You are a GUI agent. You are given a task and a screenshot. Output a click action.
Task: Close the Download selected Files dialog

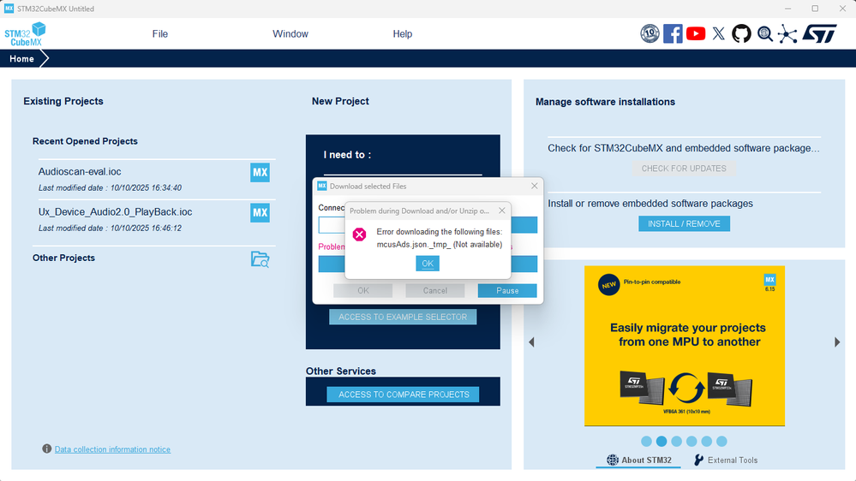[x=535, y=186]
